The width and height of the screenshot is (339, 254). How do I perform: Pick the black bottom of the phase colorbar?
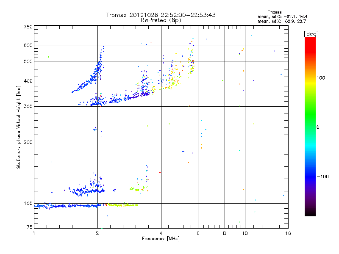[x=310, y=213]
